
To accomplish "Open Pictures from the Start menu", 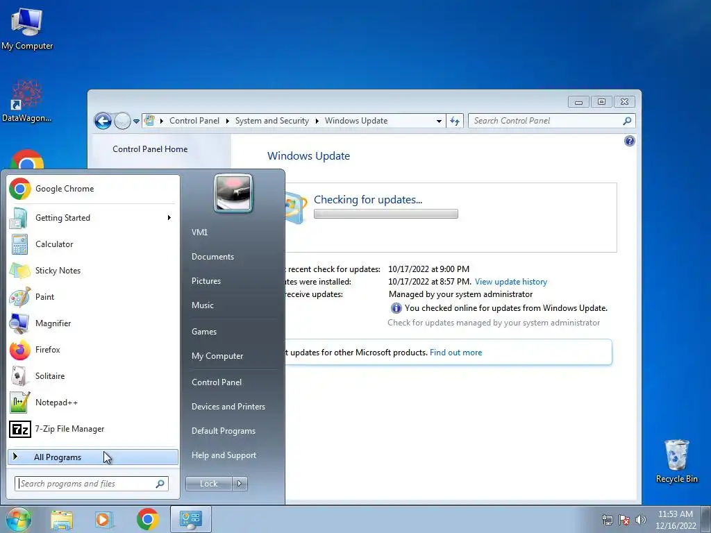I will tap(206, 281).
